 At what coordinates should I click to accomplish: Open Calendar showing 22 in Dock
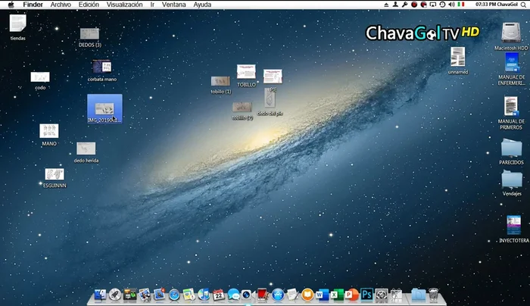pyautogui.click(x=219, y=295)
